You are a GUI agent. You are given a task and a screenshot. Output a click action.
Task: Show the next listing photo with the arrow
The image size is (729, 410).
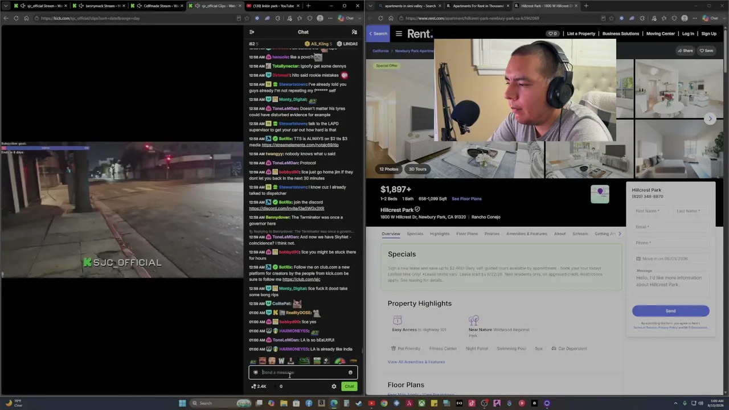(x=710, y=118)
